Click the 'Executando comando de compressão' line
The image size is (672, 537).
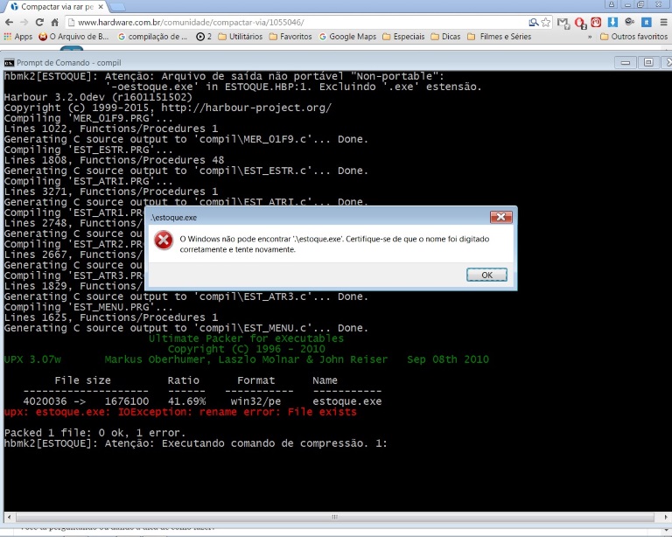click(x=196, y=443)
